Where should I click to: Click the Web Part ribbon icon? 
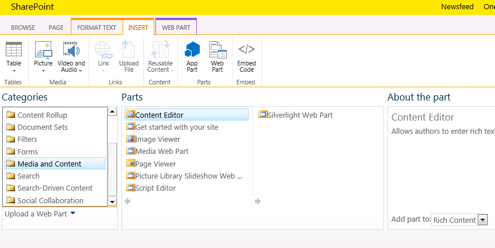pos(218,50)
